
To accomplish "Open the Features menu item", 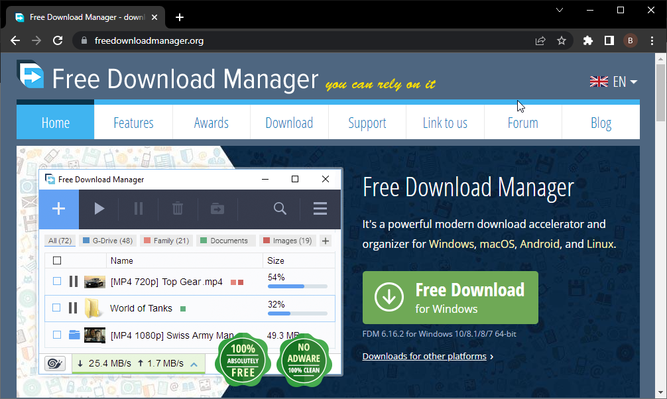I will pyautogui.click(x=133, y=122).
